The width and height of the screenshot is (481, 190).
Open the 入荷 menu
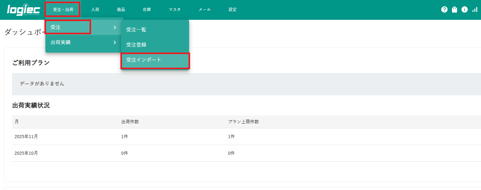tap(95, 9)
